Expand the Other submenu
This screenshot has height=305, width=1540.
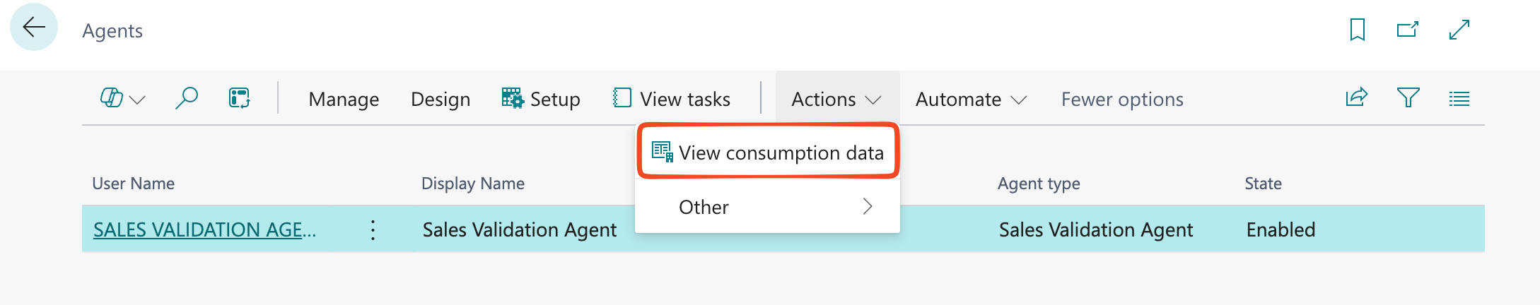tap(768, 207)
